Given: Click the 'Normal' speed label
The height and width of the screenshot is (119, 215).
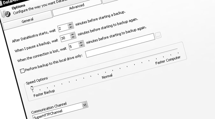Looking at the screenshot, I should tap(107, 76).
